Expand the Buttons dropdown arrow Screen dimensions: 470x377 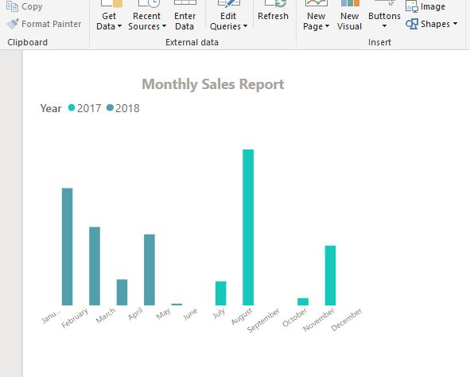pyautogui.click(x=384, y=26)
